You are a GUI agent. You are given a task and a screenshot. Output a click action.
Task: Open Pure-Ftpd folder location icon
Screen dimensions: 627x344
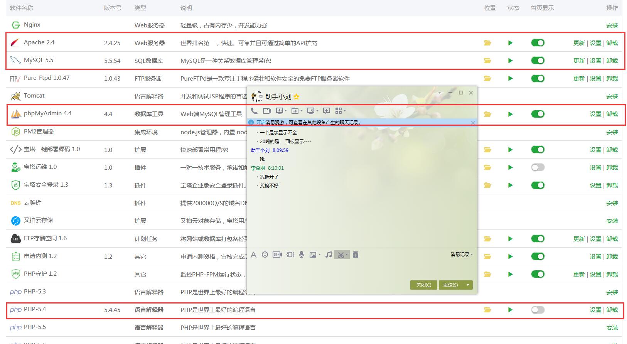487,78
